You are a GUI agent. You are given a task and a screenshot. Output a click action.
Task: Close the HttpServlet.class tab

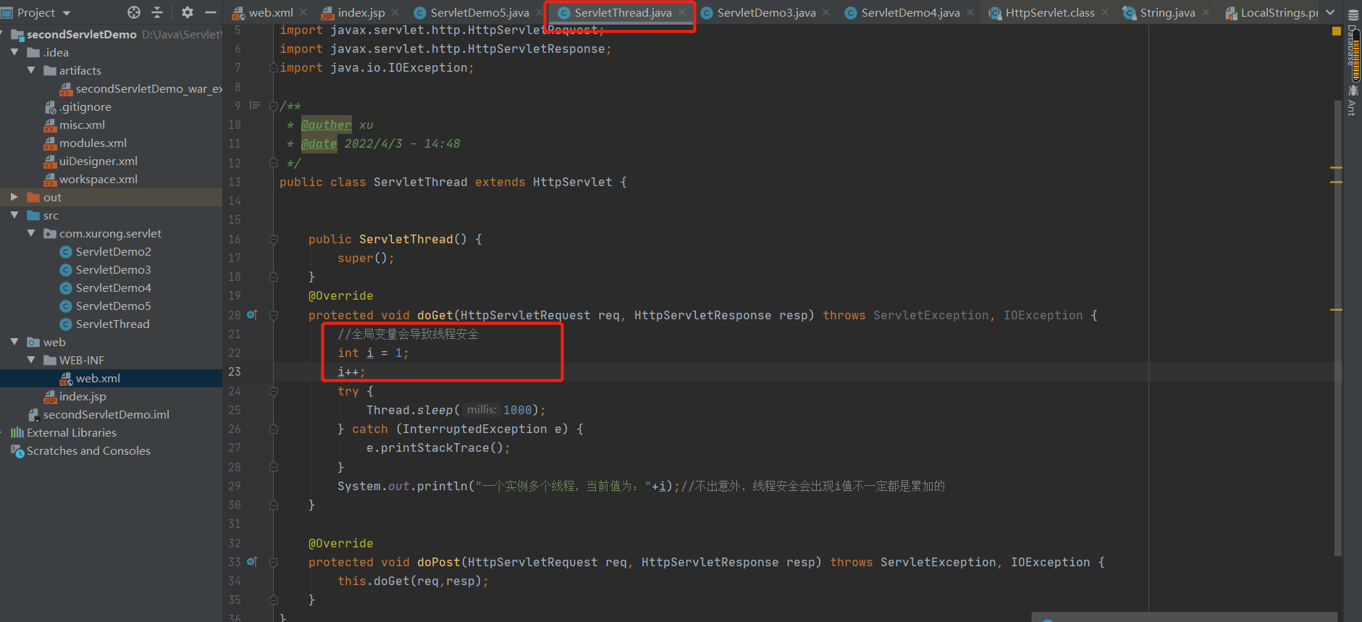tap(1105, 12)
